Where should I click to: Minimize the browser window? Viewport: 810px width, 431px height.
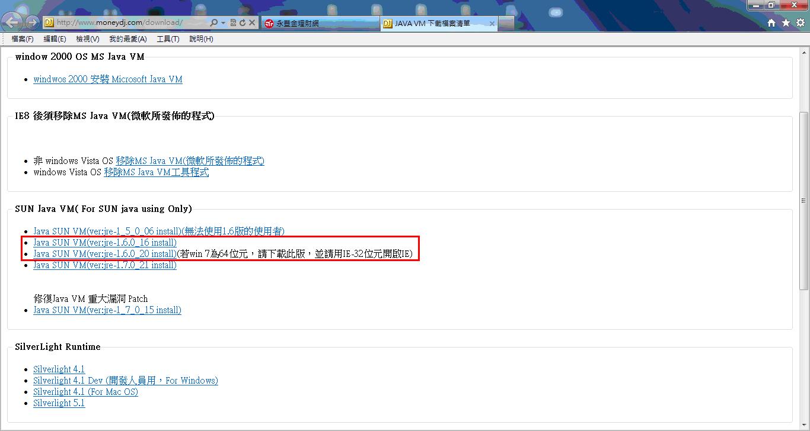coord(755,5)
